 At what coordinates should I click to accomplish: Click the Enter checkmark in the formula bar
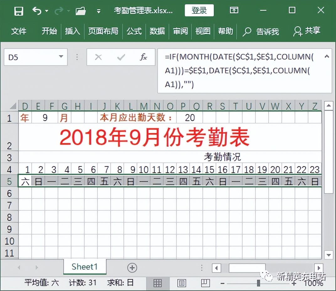coord(121,57)
